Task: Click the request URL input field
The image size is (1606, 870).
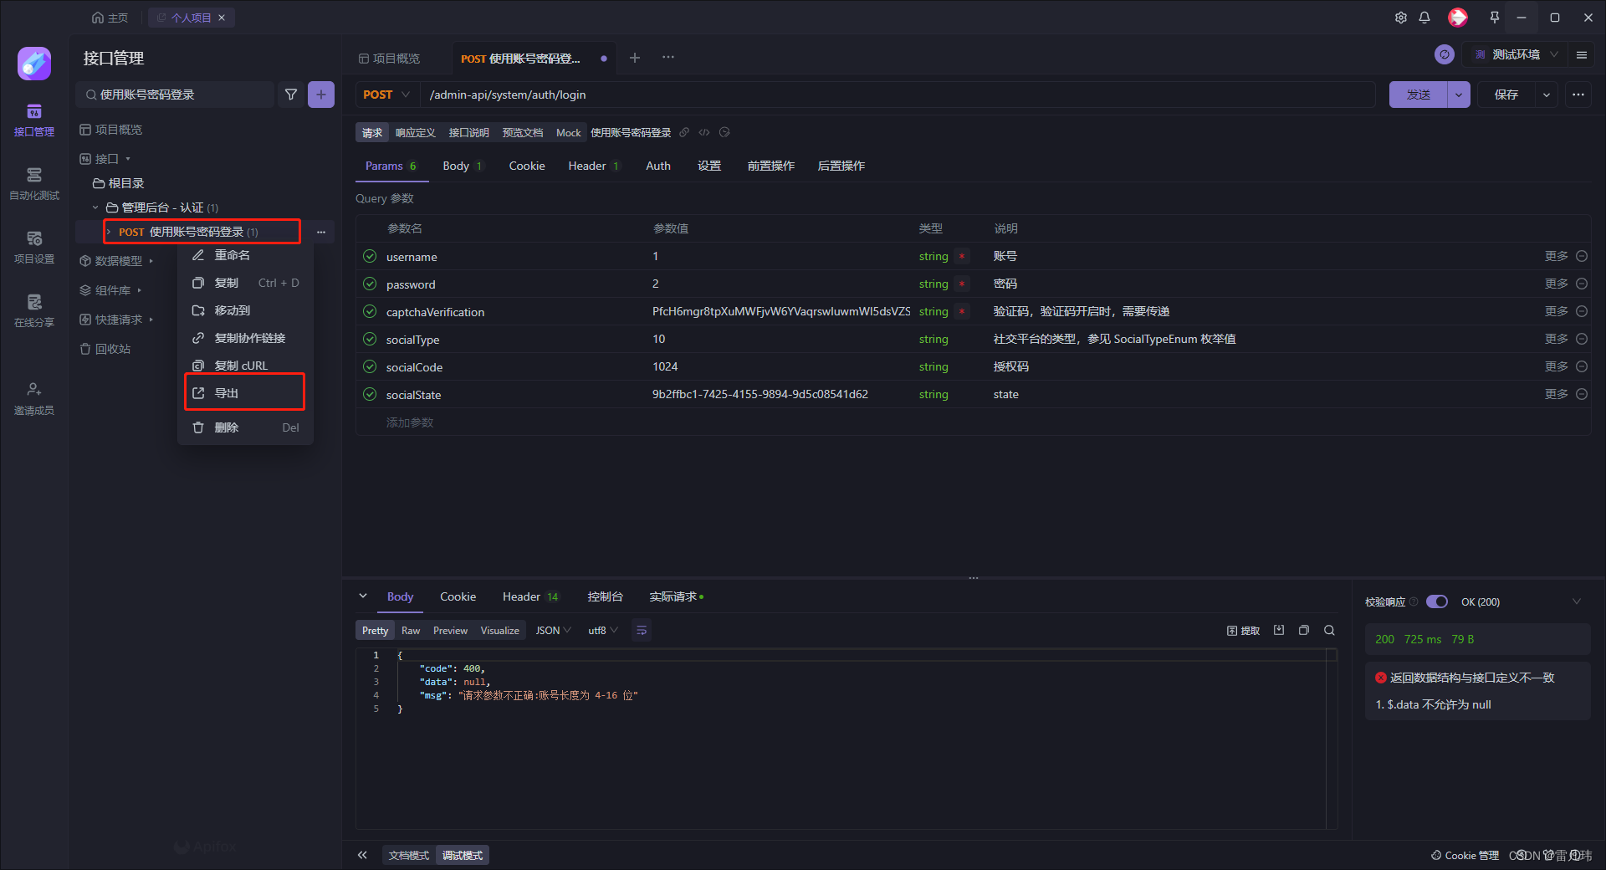Action: coord(899,95)
